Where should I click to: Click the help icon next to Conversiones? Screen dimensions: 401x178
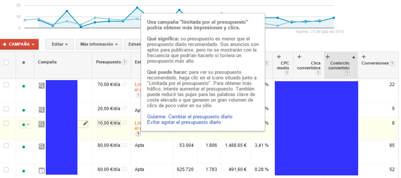click(x=392, y=63)
